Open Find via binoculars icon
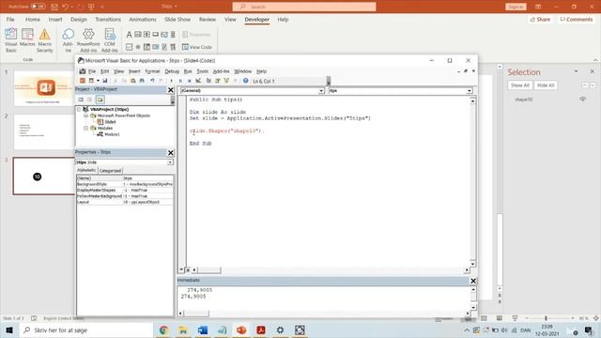The width and height of the screenshot is (601, 338). tap(142, 81)
